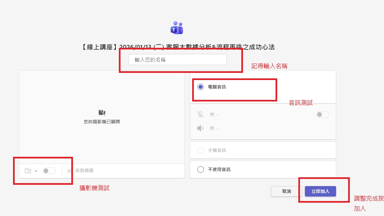This screenshot has height=216, width=384.
Task: Turn on the camera toggle switch
Action: [49, 171]
